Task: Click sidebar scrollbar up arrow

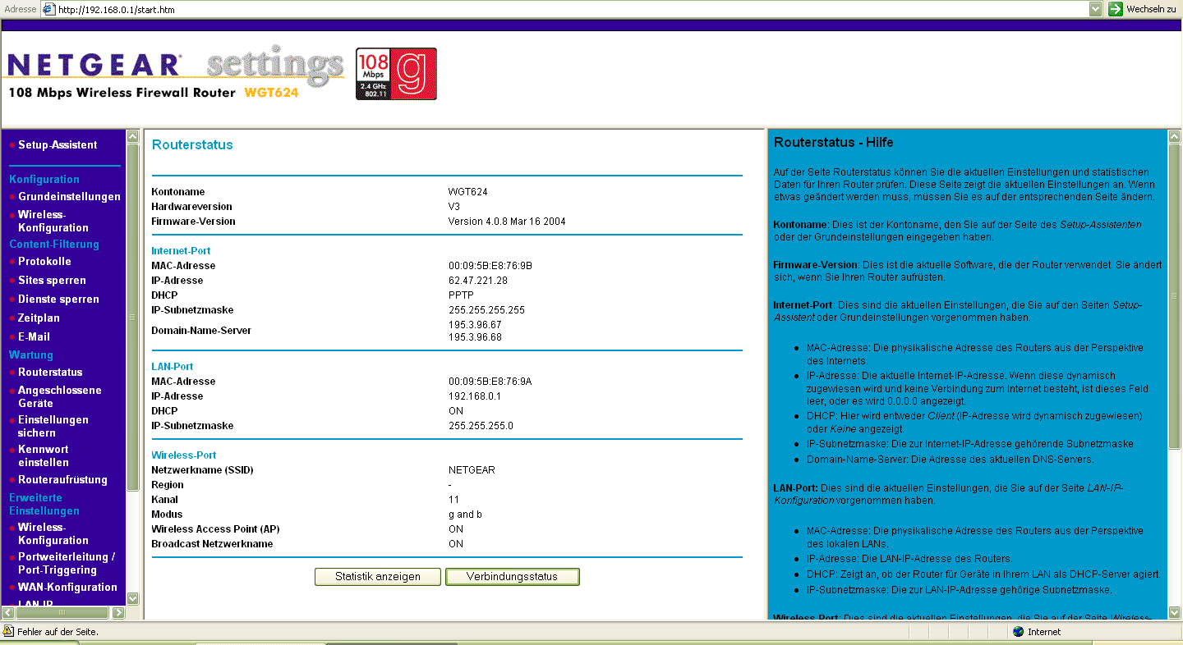Action: [x=133, y=136]
